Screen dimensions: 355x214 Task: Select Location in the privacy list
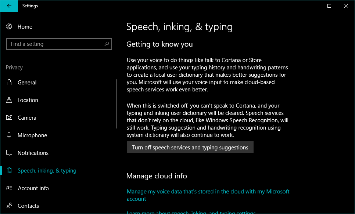click(x=28, y=100)
